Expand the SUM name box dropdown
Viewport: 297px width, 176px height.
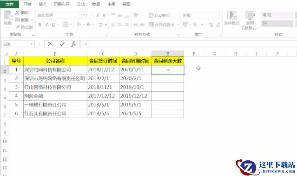pos(32,44)
